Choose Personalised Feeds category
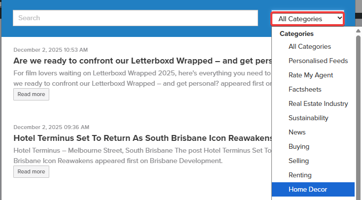 [x=318, y=61]
